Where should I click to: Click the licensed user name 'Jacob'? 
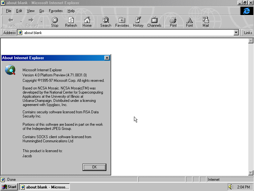pos(27,156)
